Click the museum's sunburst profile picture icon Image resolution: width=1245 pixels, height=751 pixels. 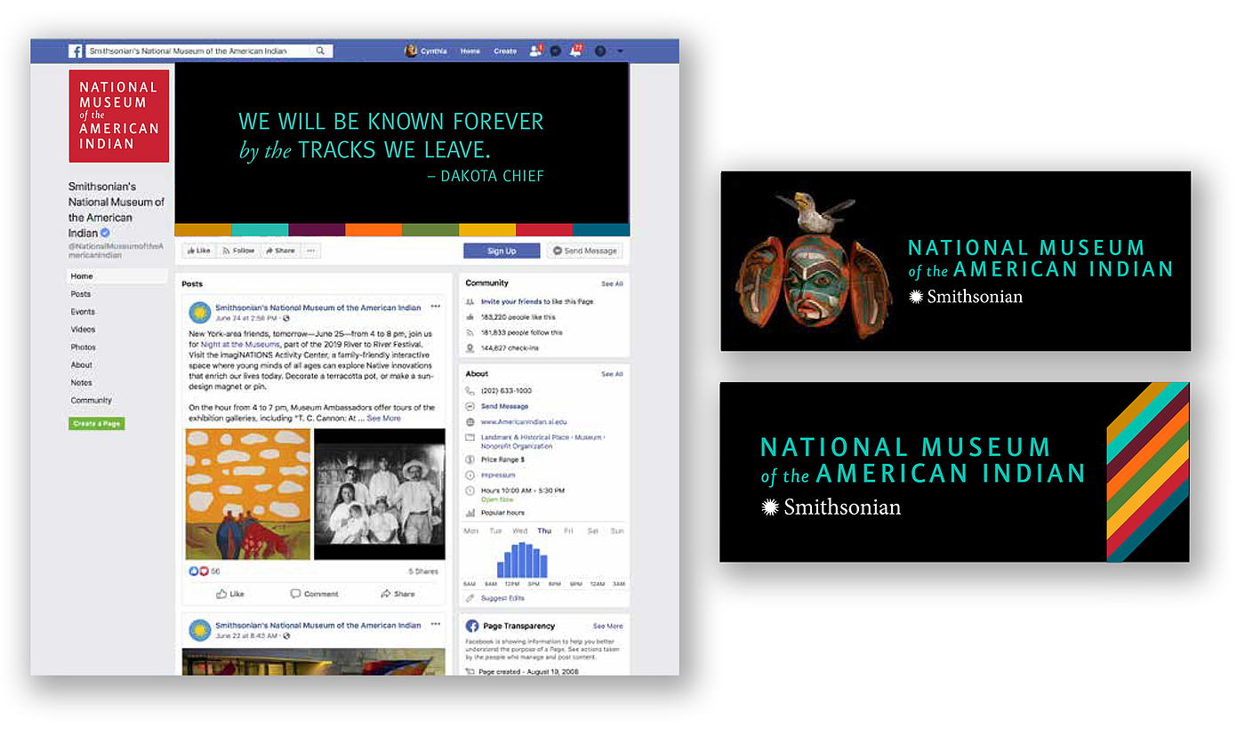pyautogui.click(x=200, y=309)
